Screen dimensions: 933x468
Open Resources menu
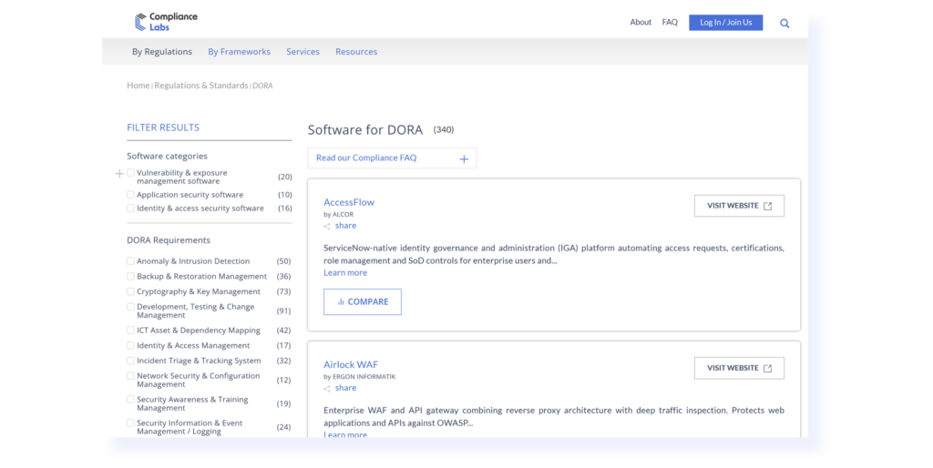(356, 52)
